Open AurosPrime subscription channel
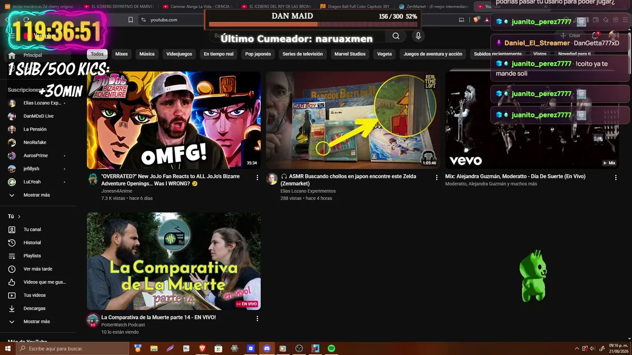Screen dimensions: 632x355 [37, 156]
